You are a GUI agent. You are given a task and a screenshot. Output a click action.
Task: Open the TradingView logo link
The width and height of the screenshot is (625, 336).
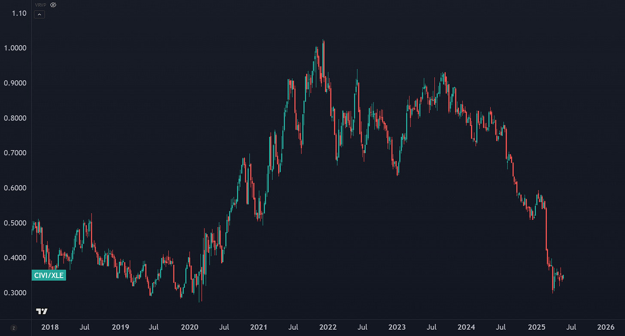coord(42,311)
